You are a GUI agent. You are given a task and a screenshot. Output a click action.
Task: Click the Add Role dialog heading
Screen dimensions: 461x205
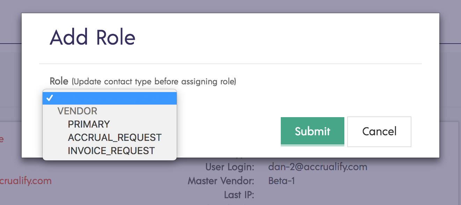(93, 38)
